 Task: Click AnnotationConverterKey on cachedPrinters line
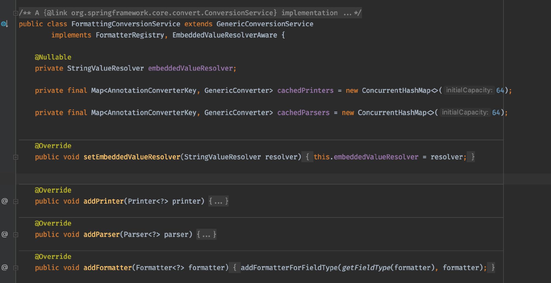coord(152,90)
